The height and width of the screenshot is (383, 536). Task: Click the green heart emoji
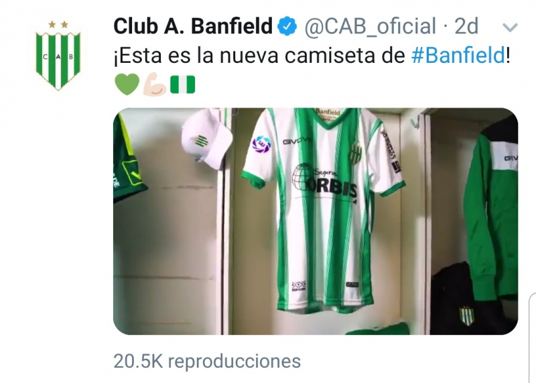[127, 84]
